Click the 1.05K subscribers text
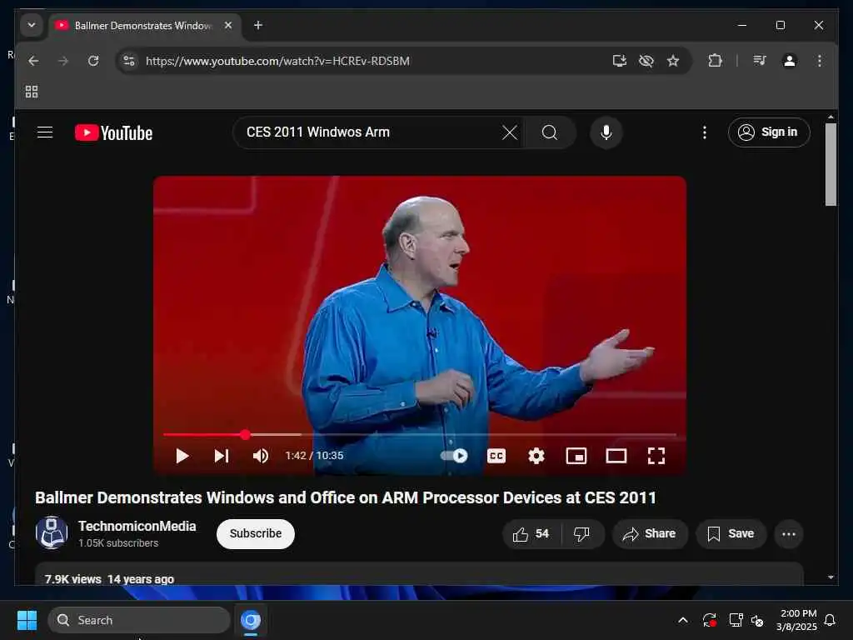 point(118,543)
